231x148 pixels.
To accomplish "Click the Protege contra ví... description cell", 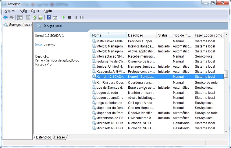I will pos(141,71).
